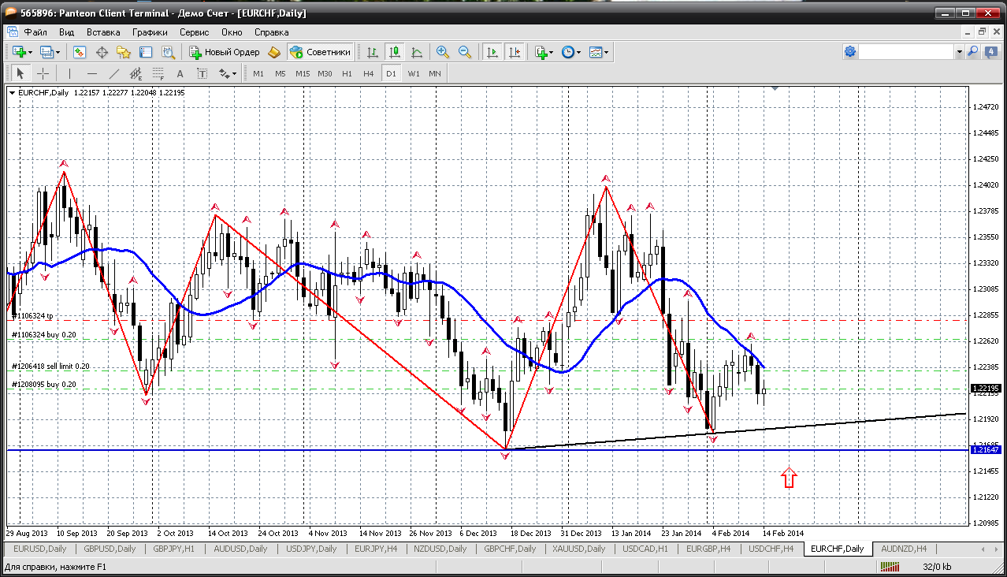Draw a vertical line tool
Viewport: 1007px width, 577px height.
[x=69, y=73]
